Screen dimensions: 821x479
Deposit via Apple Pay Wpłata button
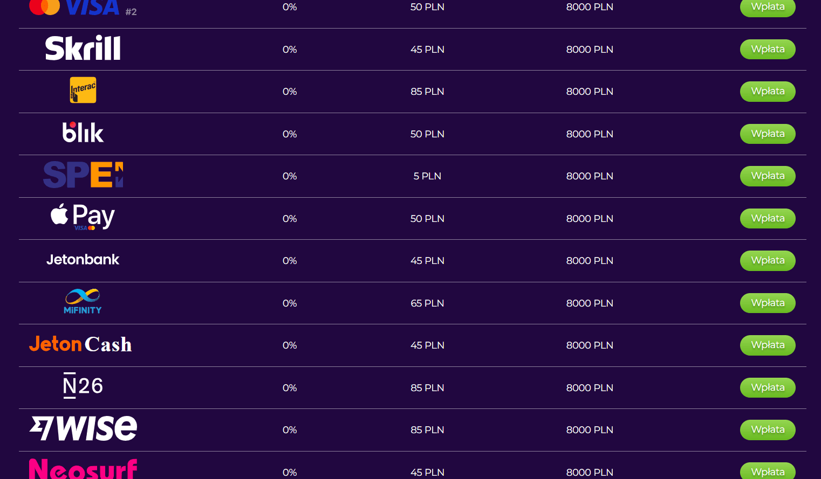(767, 218)
